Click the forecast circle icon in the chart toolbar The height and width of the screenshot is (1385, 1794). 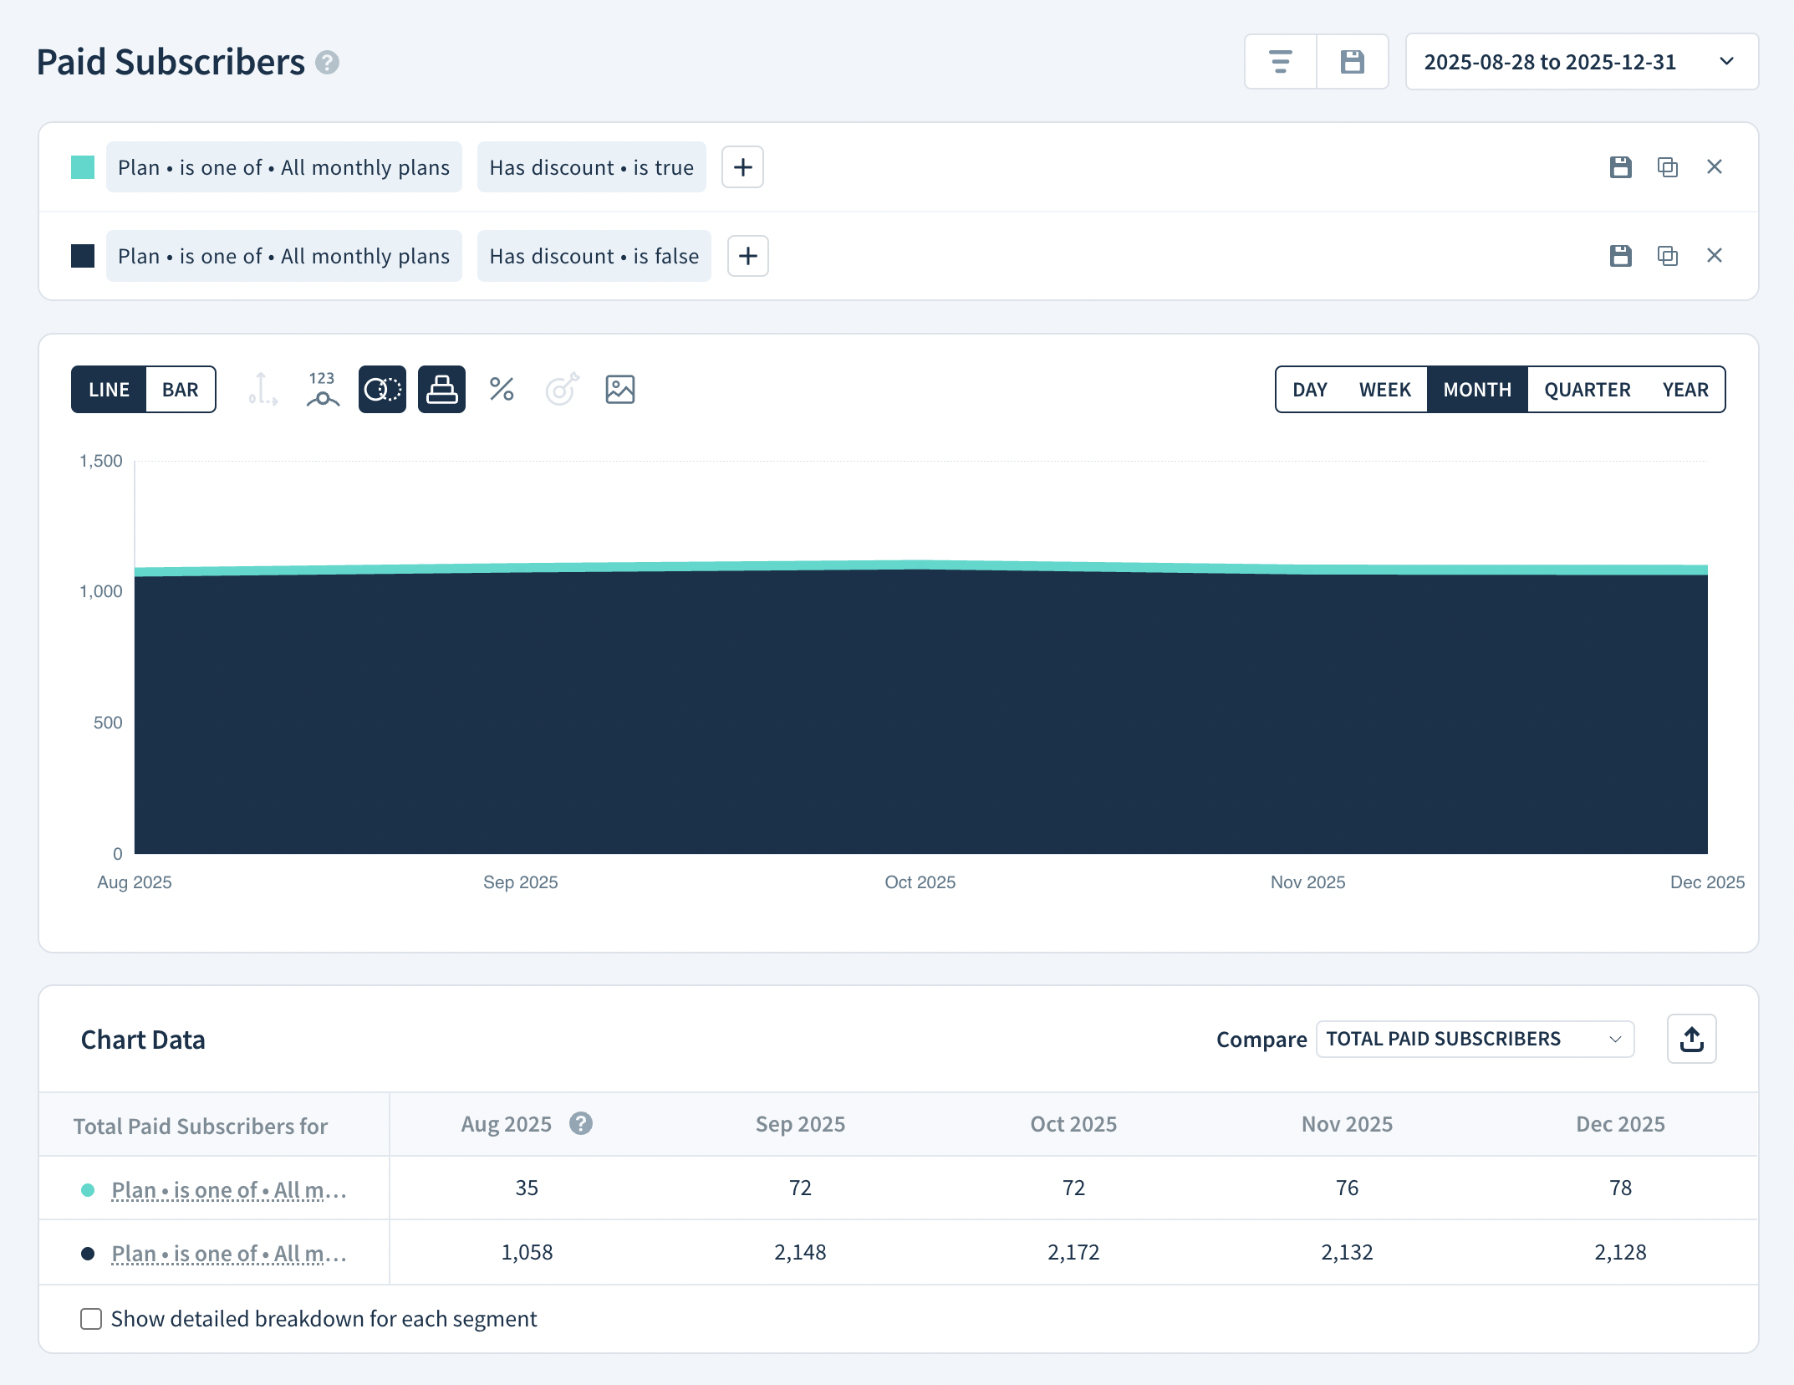click(381, 389)
